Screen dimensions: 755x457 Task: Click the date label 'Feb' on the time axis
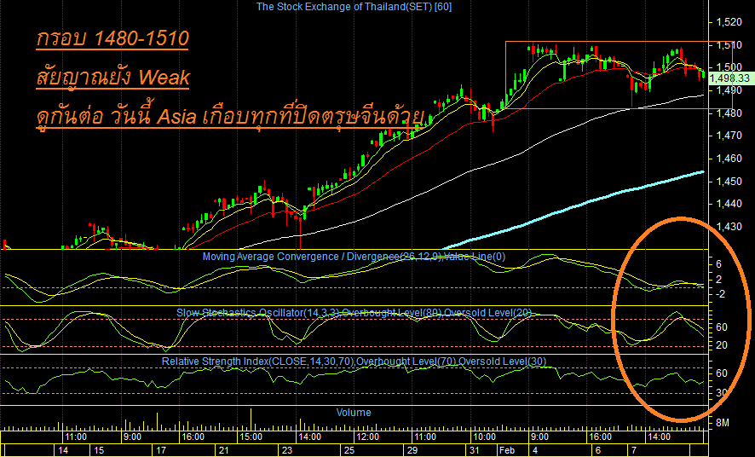tap(506, 451)
